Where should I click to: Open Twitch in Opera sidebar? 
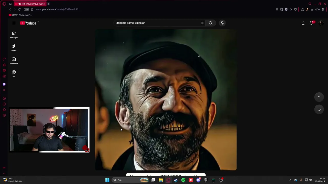[4, 84]
